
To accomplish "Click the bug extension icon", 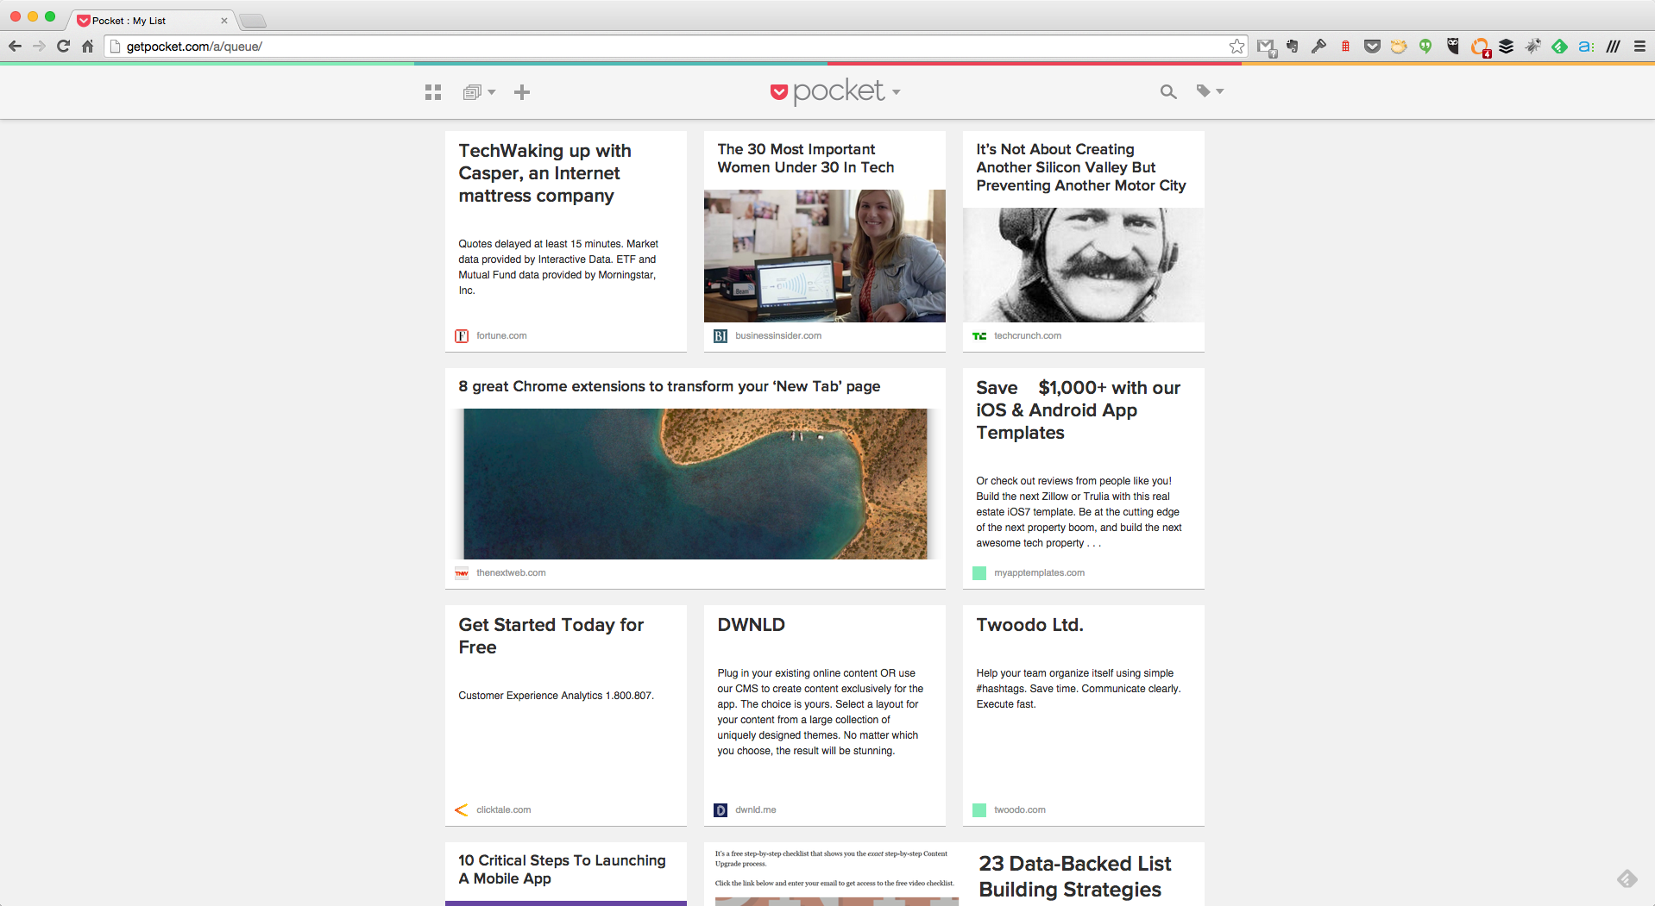I will click(x=1533, y=47).
